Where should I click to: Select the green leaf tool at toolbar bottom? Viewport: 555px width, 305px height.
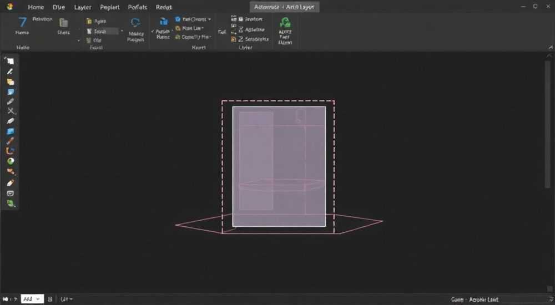point(11,204)
